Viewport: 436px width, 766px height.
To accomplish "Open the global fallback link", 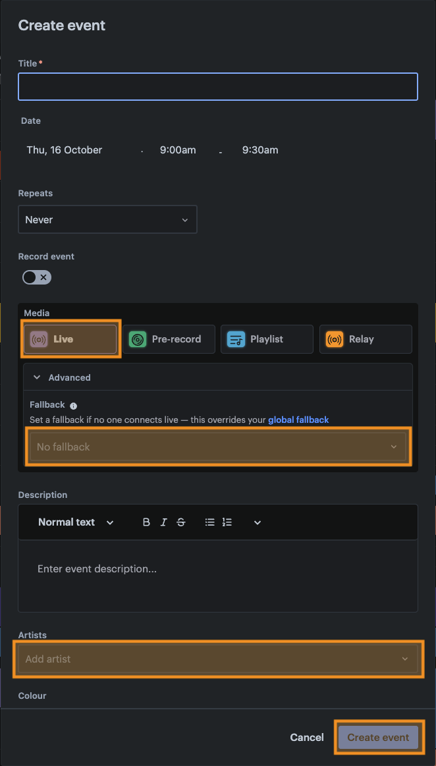I will tap(298, 420).
